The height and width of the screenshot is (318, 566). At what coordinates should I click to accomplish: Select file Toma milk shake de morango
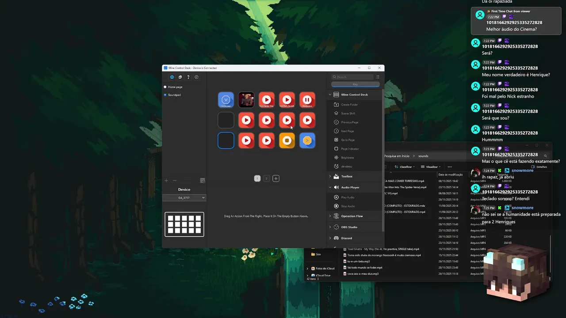[383, 255]
